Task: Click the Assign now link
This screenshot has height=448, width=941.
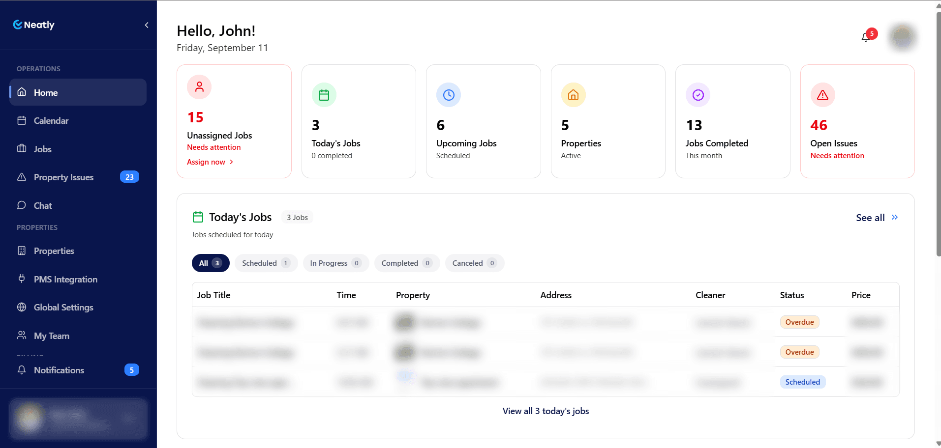Action: 210,162
